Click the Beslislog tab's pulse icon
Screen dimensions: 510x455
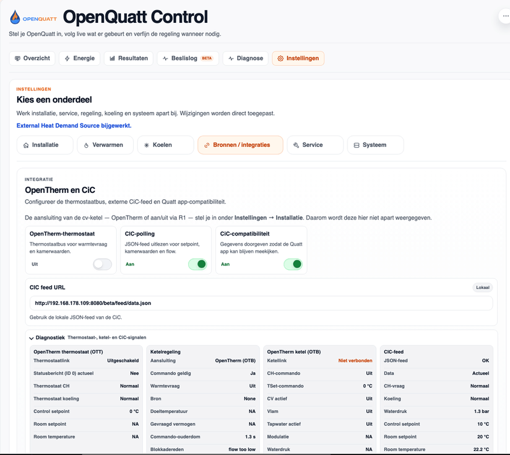click(165, 59)
